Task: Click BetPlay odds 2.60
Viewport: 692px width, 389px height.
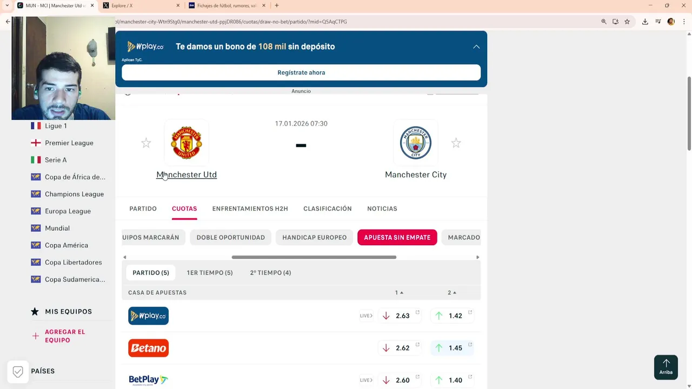Action: (x=400, y=380)
